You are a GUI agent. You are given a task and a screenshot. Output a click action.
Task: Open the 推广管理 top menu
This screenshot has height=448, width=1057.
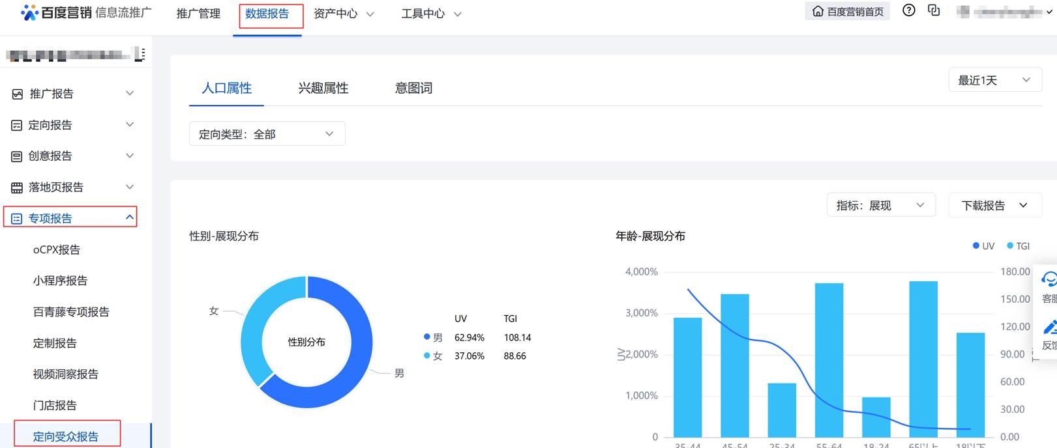click(x=198, y=14)
